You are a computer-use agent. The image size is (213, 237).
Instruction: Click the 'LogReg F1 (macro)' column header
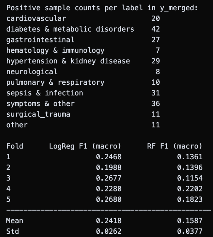pyautogui.click(x=85, y=146)
